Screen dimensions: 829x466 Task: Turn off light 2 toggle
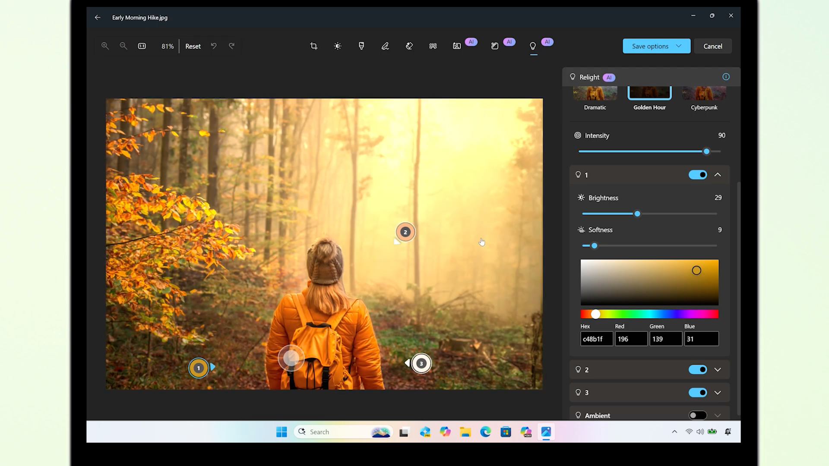(698, 370)
